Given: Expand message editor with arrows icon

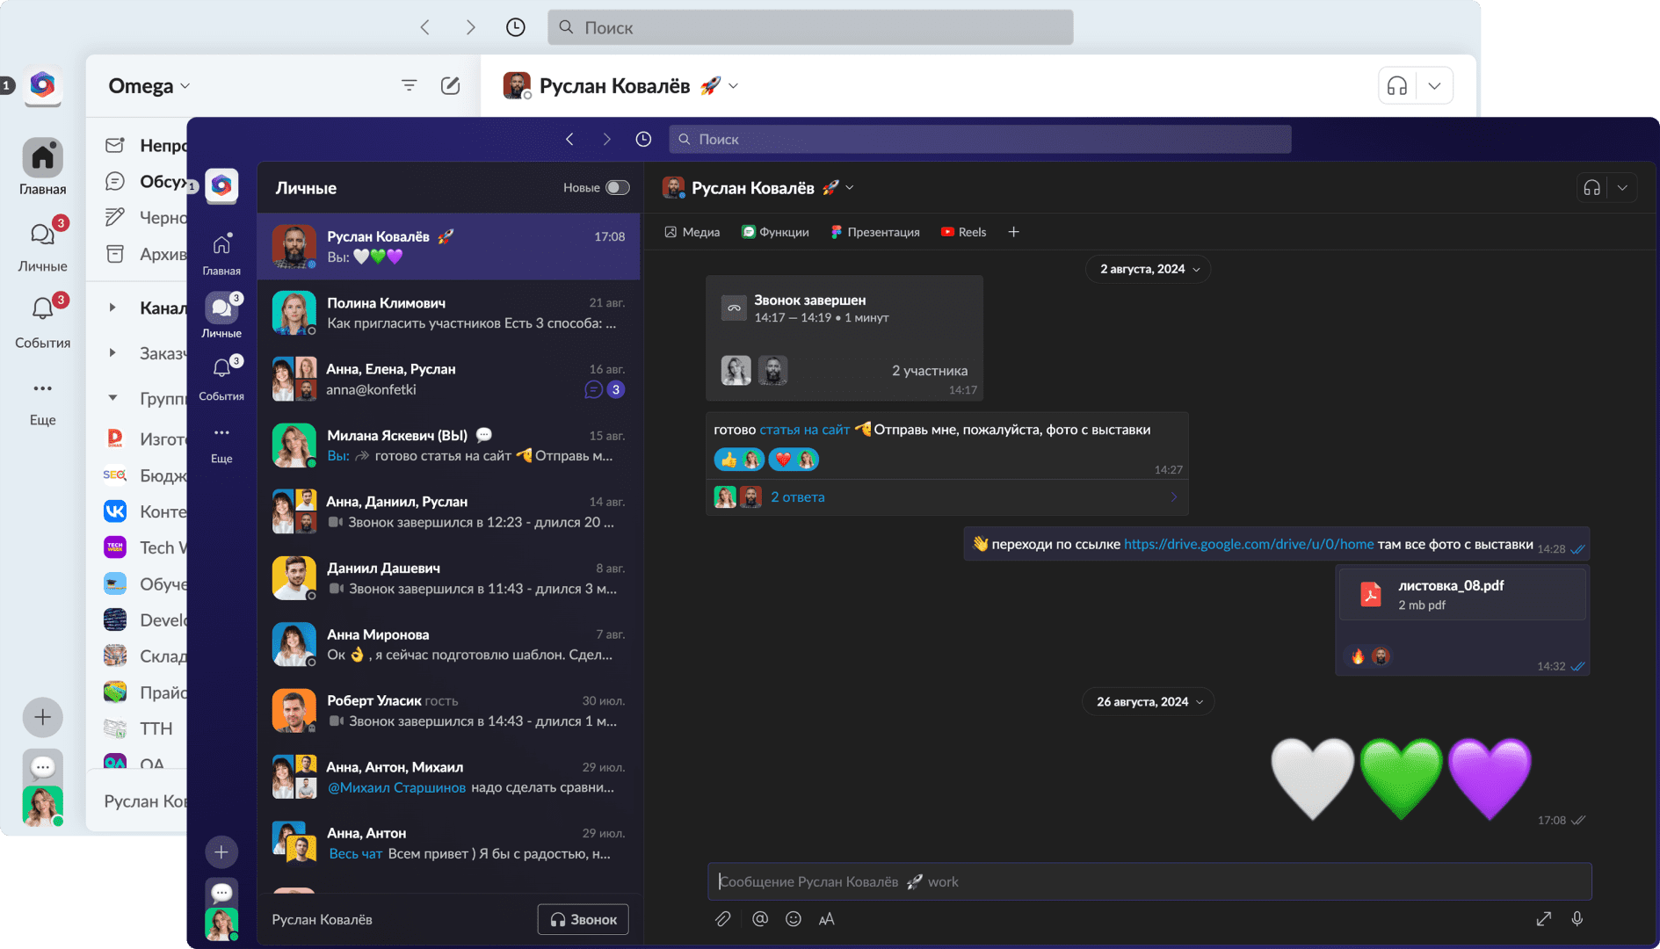Looking at the screenshot, I should (1544, 919).
